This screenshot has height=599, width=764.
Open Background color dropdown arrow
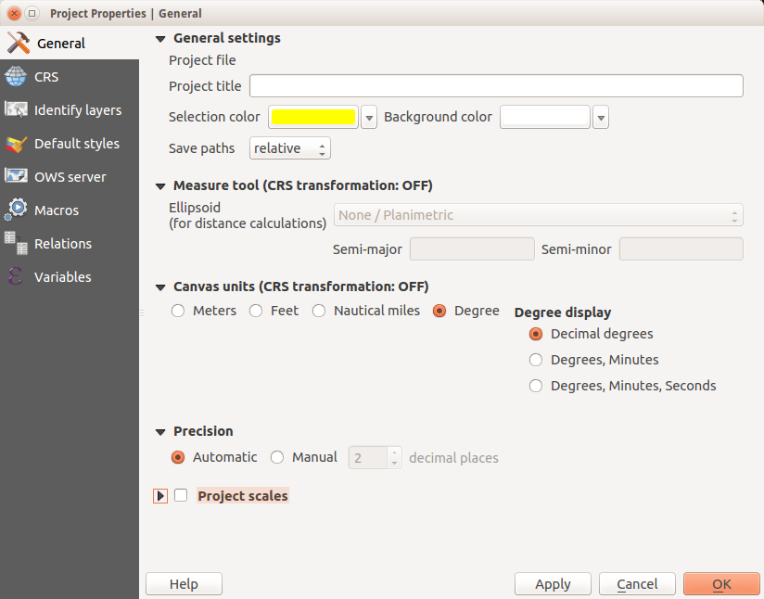click(601, 118)
